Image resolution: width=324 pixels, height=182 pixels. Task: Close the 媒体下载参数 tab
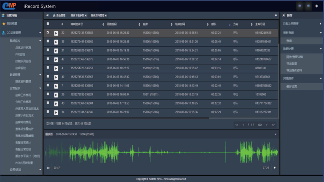tap(86, 15)
